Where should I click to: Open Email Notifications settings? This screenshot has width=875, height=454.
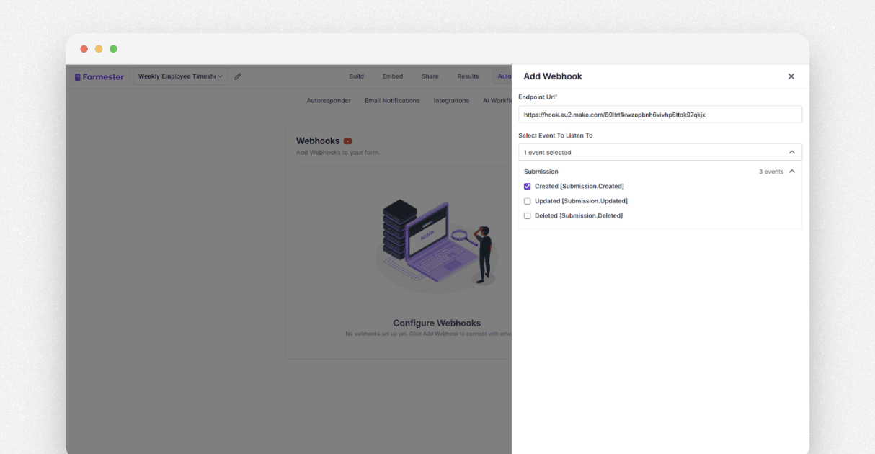pos(391,100)
